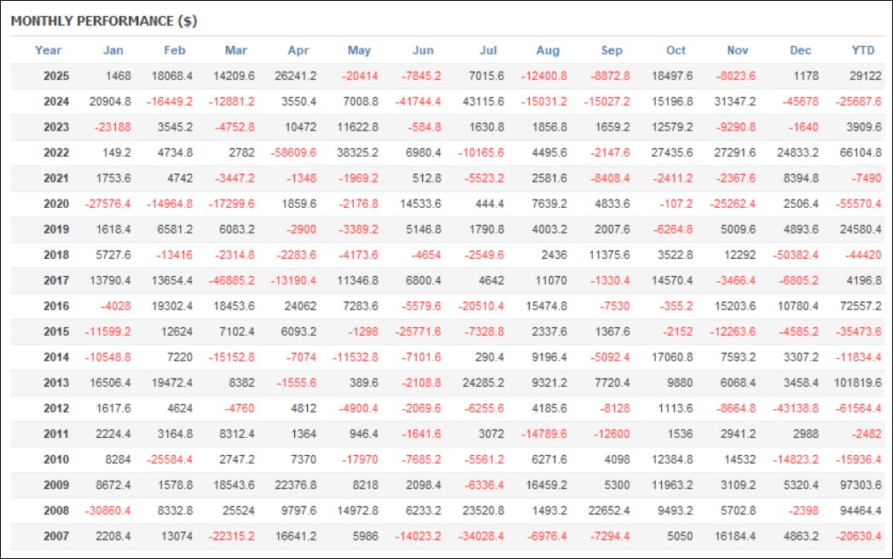Viewport: 893px width, 559px height.
Task: Click the 2020 year row label
Action: pyautogui.click(x=56, y=204)
